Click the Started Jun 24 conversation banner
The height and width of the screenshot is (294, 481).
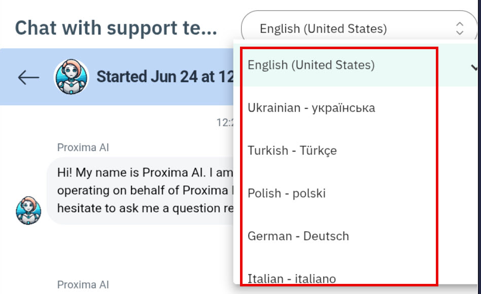(167, 77)
